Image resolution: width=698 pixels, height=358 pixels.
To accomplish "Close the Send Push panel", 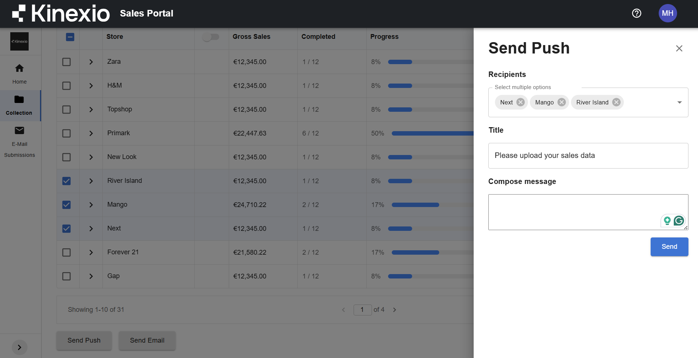I will pos(679,48).
